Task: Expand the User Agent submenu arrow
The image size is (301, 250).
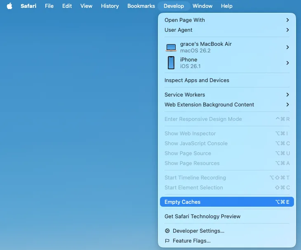Action: (287, 30)
